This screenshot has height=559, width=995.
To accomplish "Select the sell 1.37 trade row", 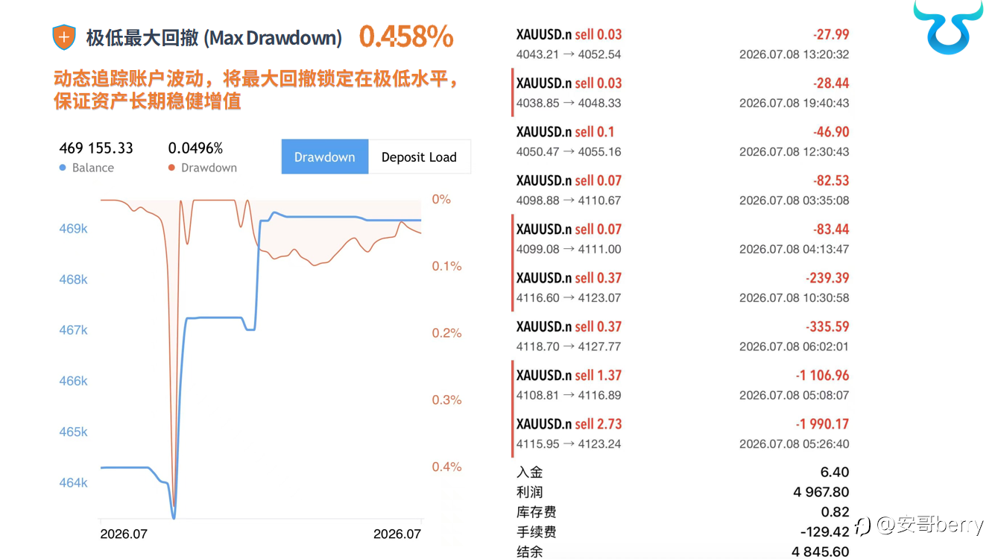I will (x=682, y=385).
